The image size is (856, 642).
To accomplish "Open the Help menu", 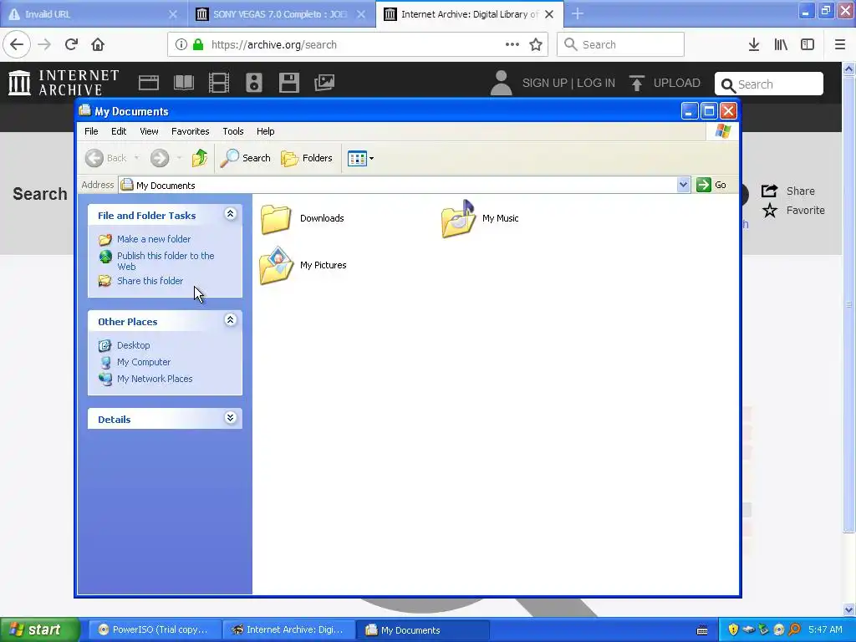I will (265, 131).
